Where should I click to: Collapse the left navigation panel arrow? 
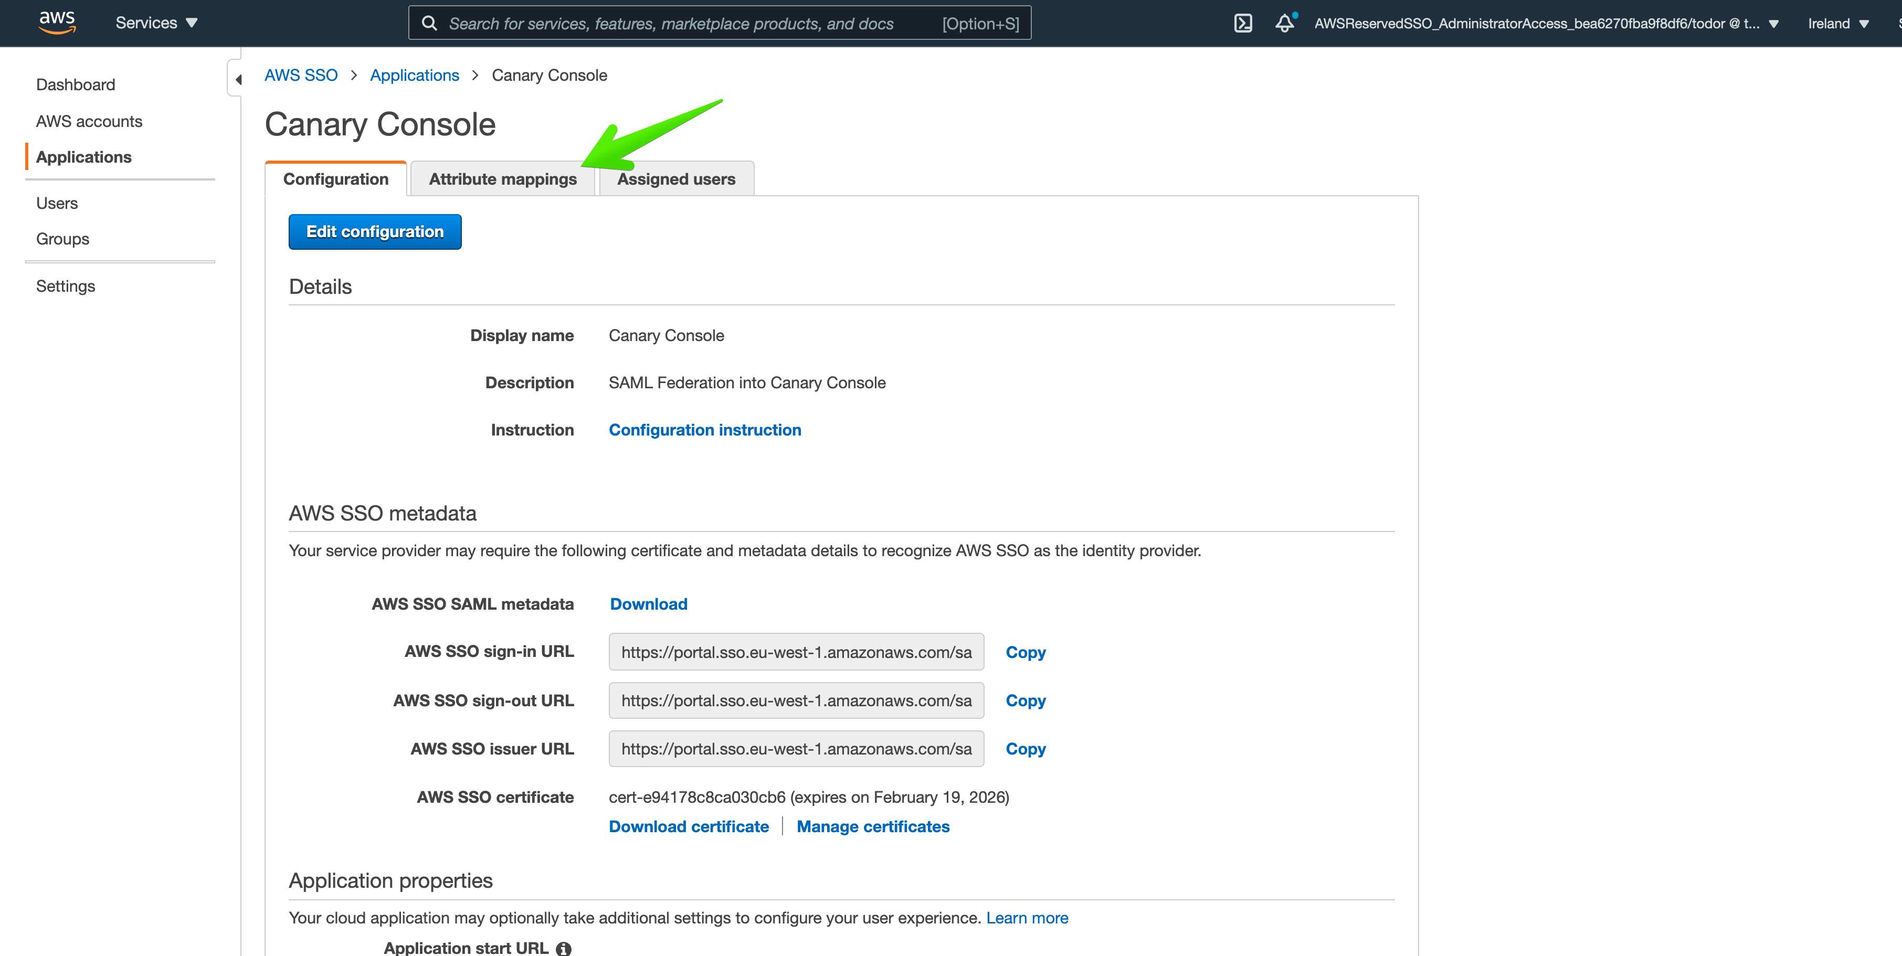point(238,80)
